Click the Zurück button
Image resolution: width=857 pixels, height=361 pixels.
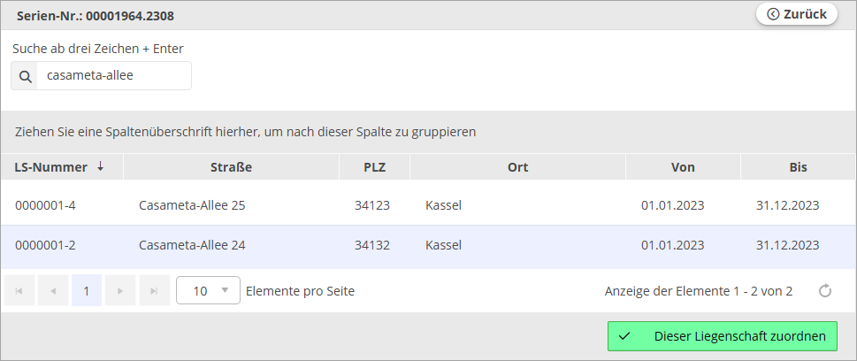(x=797, y=13)
